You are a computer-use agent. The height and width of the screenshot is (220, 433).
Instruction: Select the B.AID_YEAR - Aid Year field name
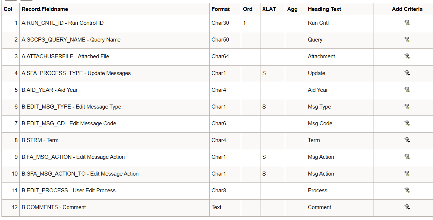[x=50, y=90]
